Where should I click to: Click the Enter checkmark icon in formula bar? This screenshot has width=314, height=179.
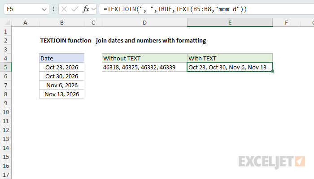click(75, 9)
